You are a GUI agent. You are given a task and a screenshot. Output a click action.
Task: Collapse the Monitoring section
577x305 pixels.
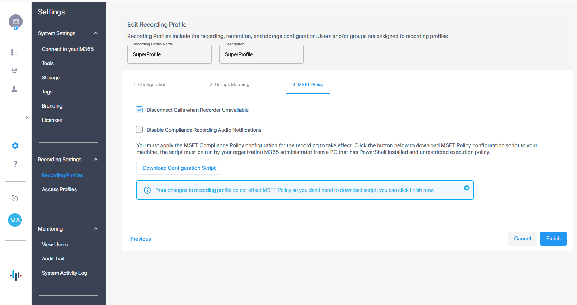[x=96, y=229]
